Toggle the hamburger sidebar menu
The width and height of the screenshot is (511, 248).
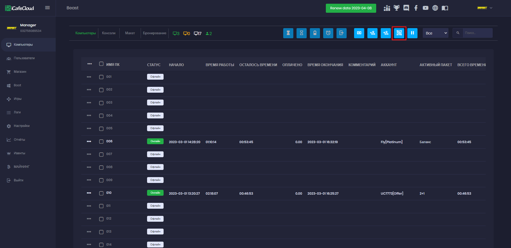click(47, 8)
